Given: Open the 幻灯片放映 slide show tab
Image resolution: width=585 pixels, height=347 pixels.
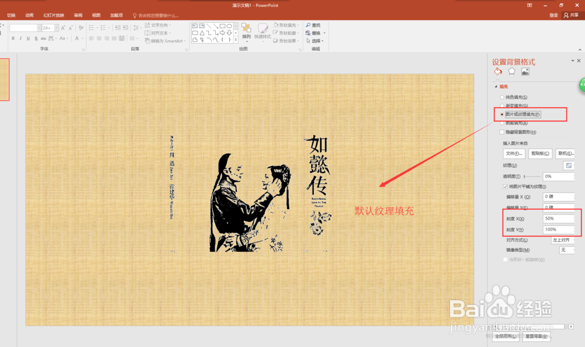Looking at the screenshot, I should click(x=54, y=15).
